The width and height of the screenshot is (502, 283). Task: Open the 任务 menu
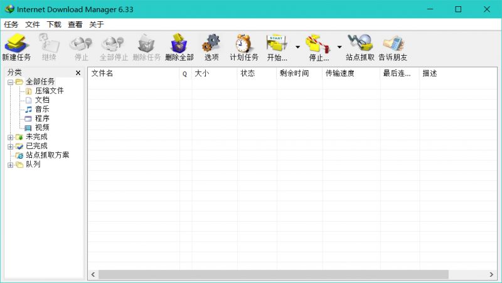(11, 24)
